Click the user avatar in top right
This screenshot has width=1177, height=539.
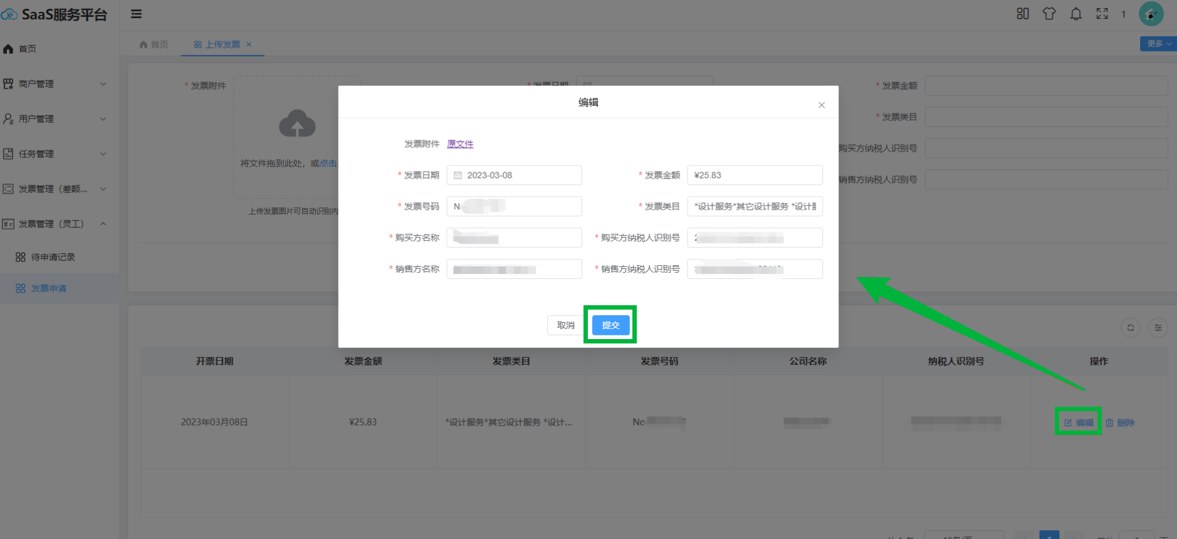pyautogui.click(x=1151, y=14)
